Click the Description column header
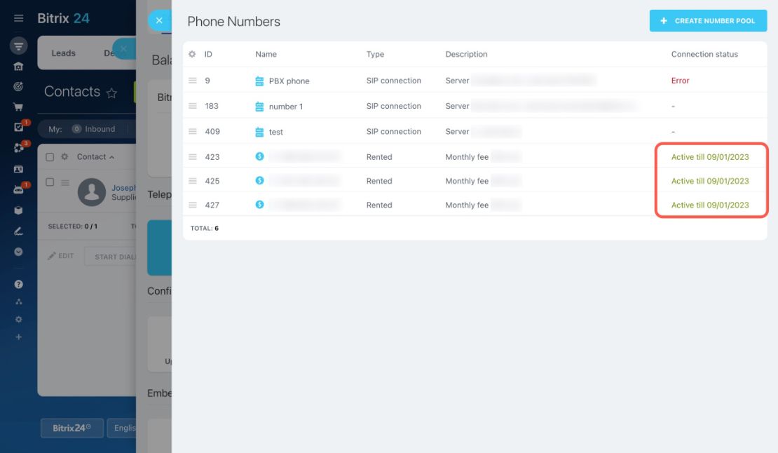Viewport: 778px width, 453px height. click(x=466, y=54)
